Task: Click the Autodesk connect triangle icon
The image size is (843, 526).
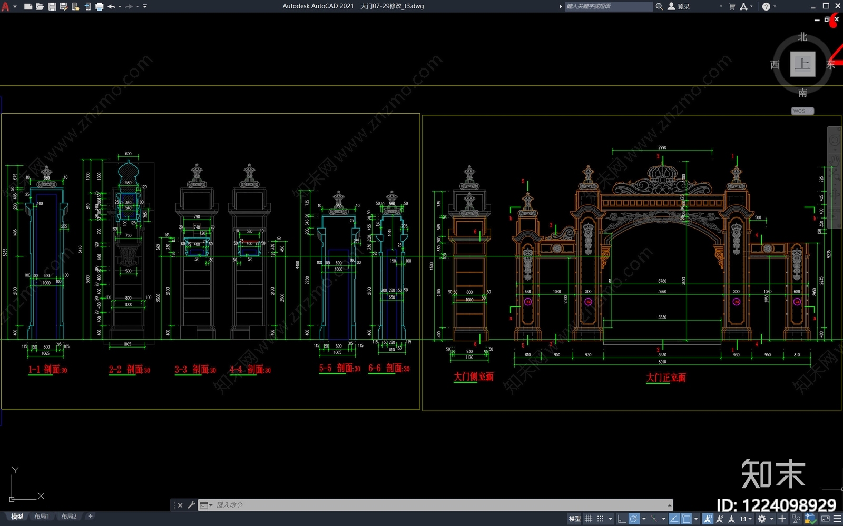Action: tap(743, 6)
